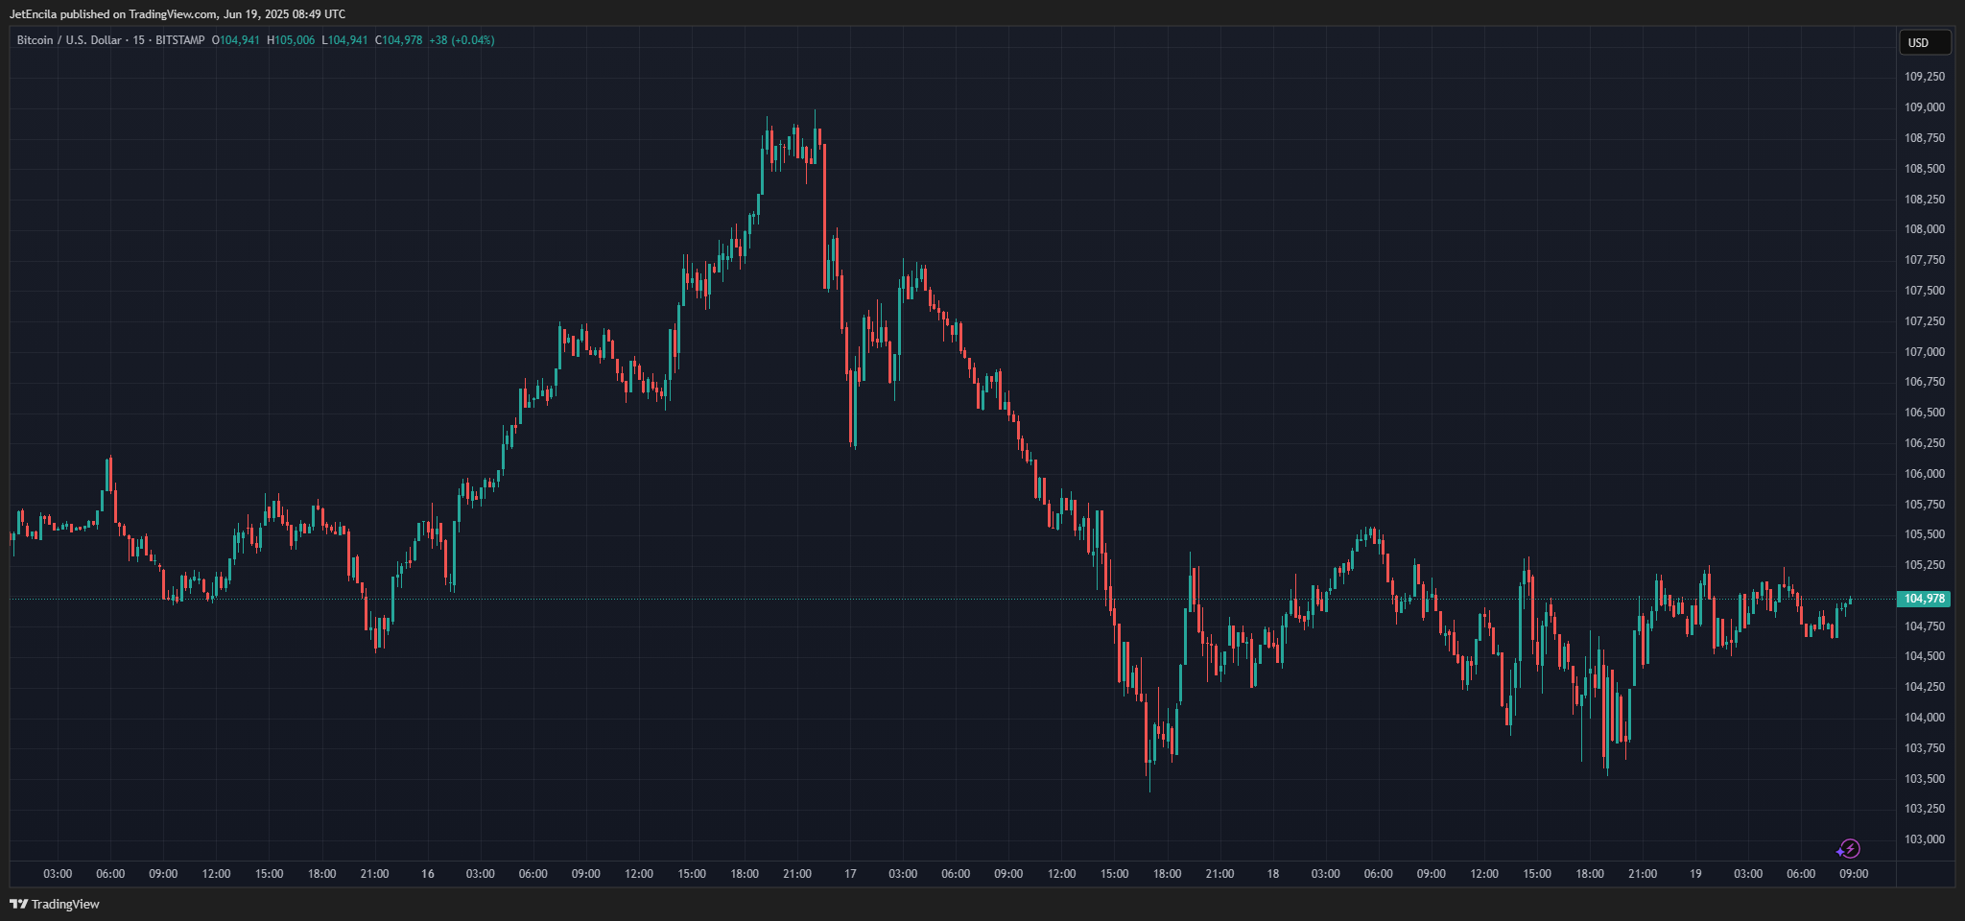Click the open value O104,941
The height and width of the screenshot is (921, 1965).
coord(236,40)
